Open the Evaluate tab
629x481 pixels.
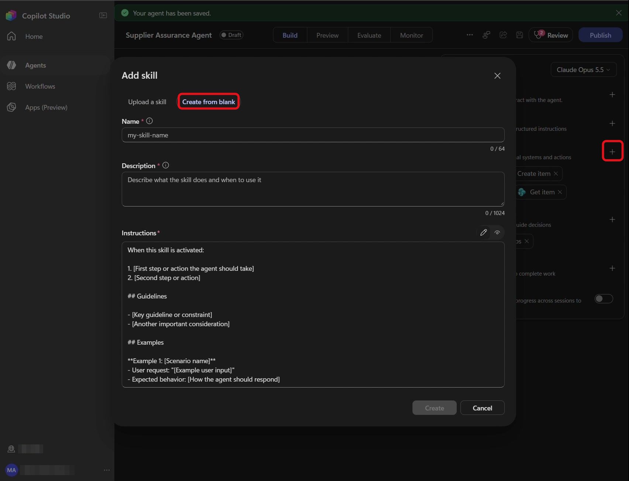pos(369,35)
